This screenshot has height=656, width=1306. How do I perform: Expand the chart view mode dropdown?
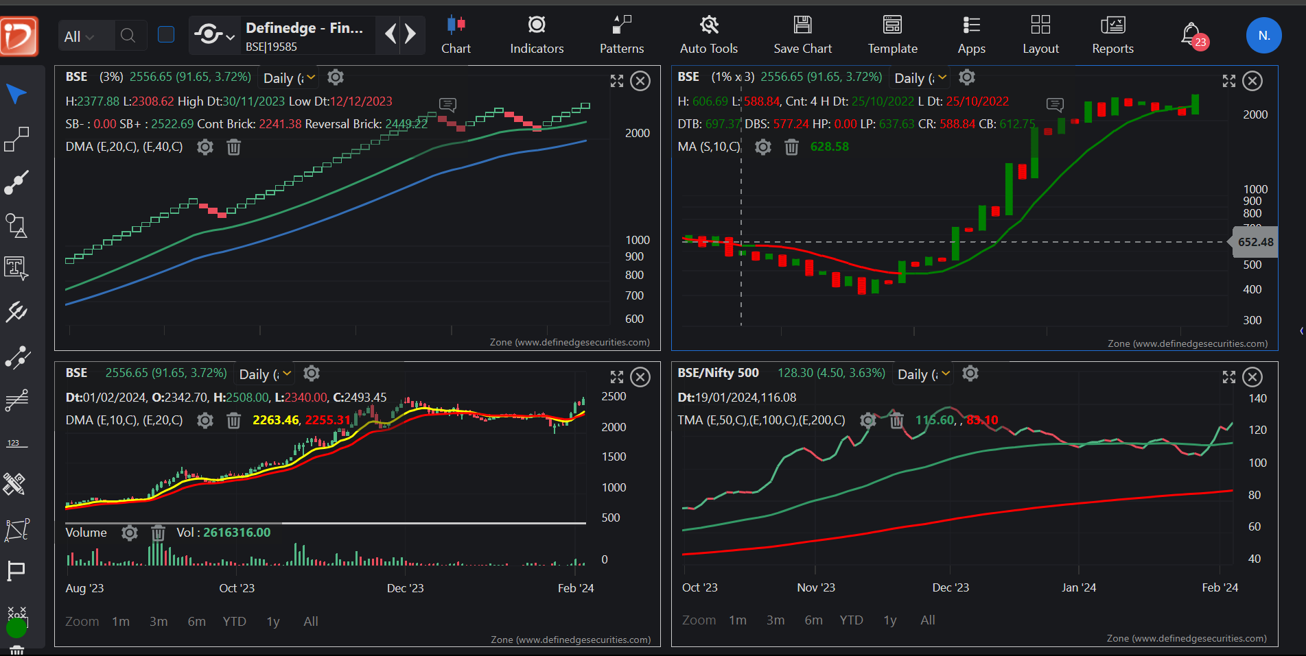214,34
